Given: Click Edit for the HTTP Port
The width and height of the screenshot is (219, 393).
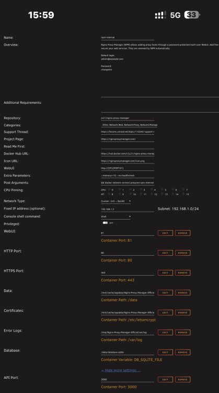Looking at the screenshot, I should point(165,253).
